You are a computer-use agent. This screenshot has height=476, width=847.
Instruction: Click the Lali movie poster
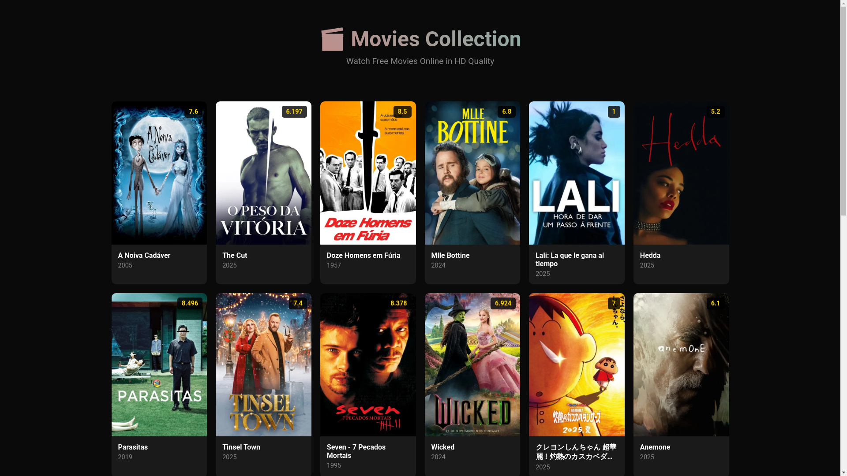click(577, 173)
